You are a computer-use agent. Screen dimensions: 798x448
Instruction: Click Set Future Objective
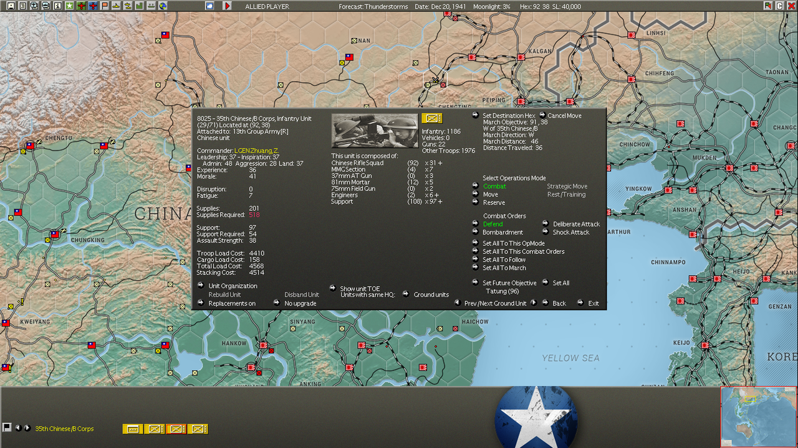(509, 283)
